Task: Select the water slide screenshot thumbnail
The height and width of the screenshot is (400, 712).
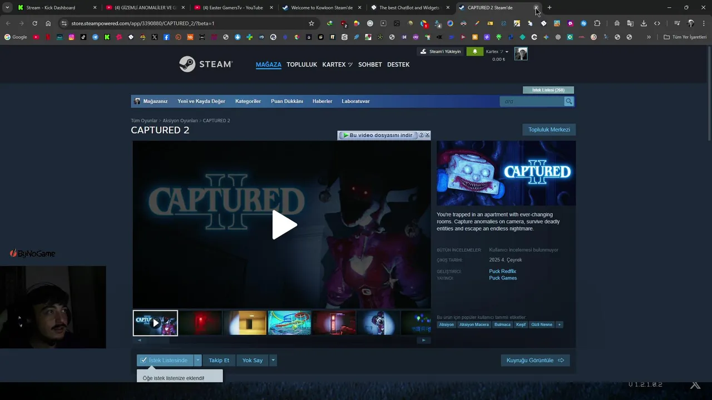Action: pyautogui.click(x=289, y=323)
